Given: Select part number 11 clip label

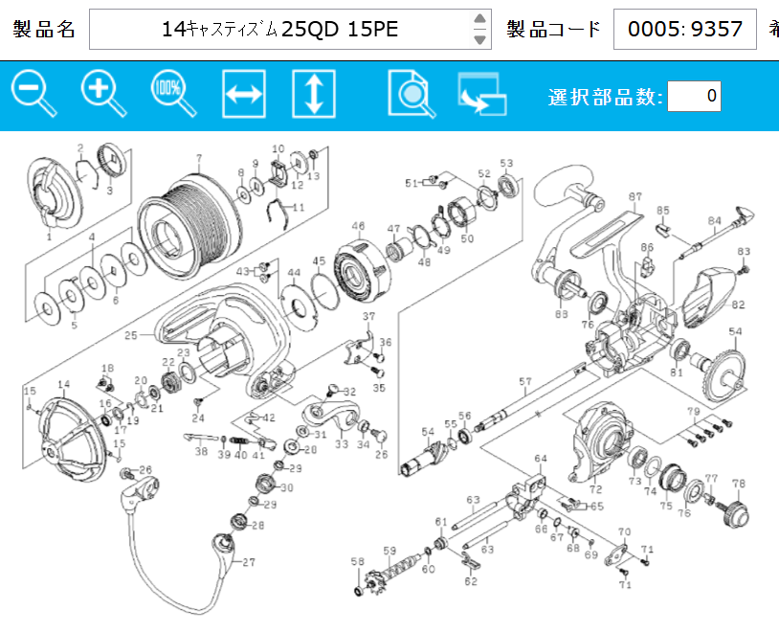Looking at the screenshot, I should click(298, 207).
